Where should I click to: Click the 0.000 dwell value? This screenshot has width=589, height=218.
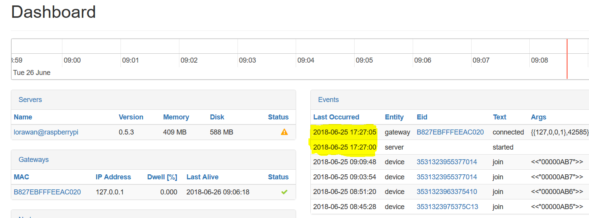[169, 192]
